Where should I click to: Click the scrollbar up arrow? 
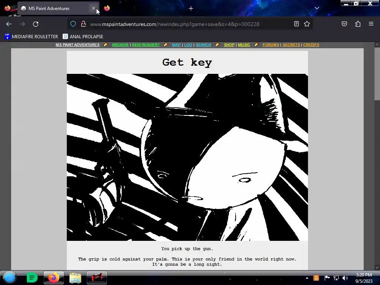click(377, 45)
